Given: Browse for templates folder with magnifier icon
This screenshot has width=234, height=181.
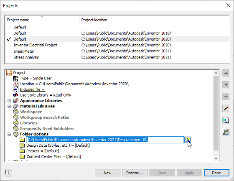Looking at the screenshot, I should [188, 140].
